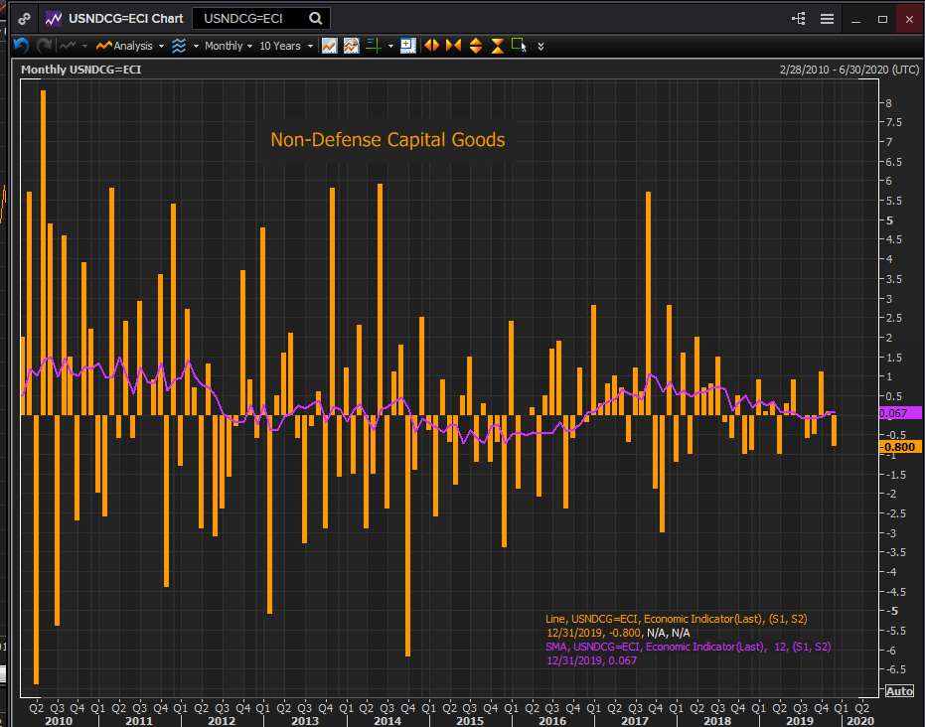Click the vertical expand arrows icon
The width and height of the screenshot is (925, 727).
click(x=475, y=46)
